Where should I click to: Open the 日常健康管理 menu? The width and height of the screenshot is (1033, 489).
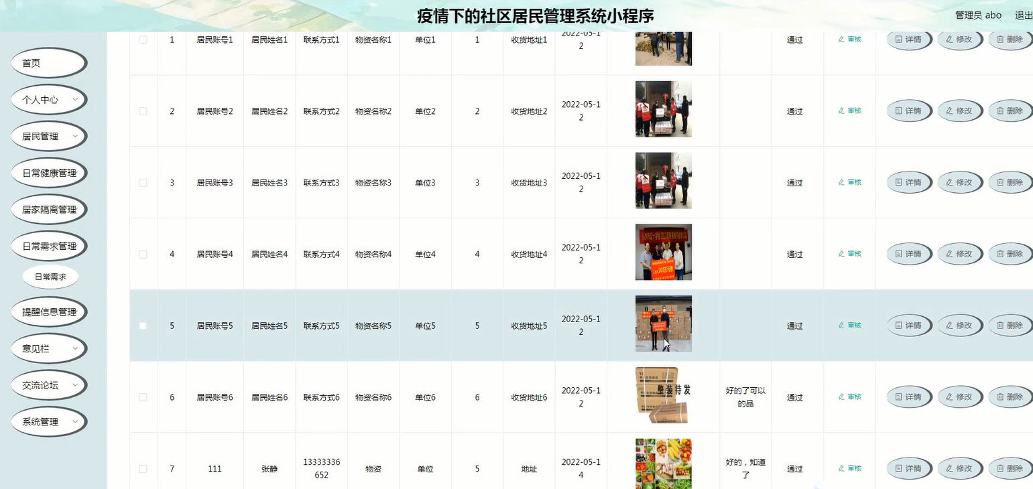point(49,173)
